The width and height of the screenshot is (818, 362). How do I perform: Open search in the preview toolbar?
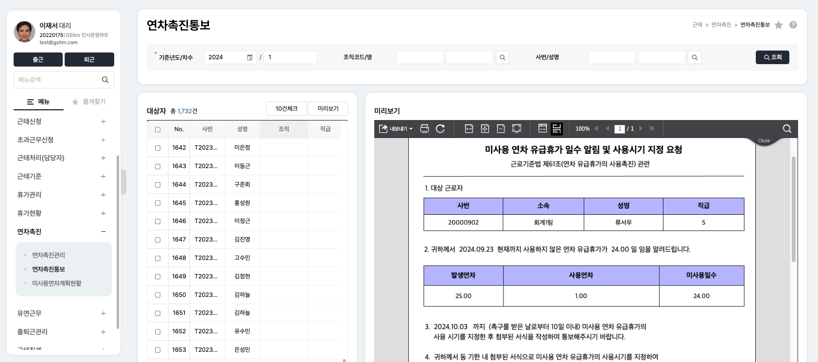coord(787,129)
